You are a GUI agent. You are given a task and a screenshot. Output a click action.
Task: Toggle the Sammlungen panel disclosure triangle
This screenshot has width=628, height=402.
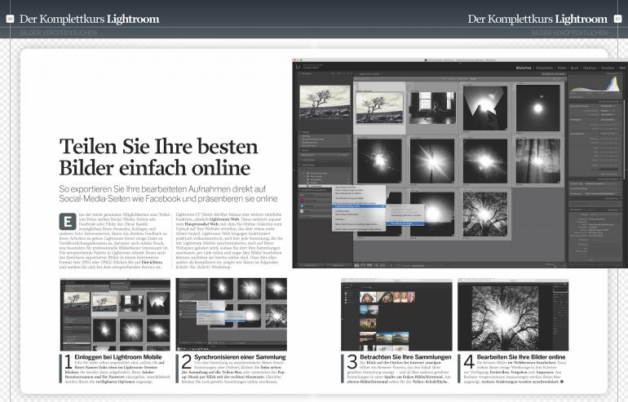pyautogui.click(x=299, y=165)
